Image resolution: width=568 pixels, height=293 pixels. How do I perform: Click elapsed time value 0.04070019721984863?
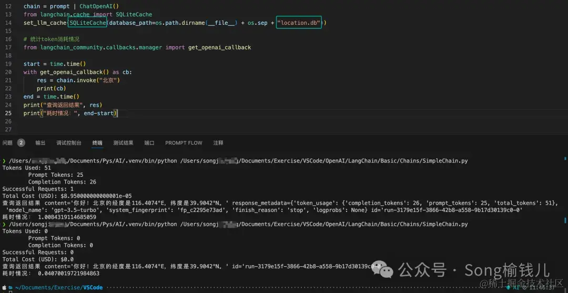(69, 274)
